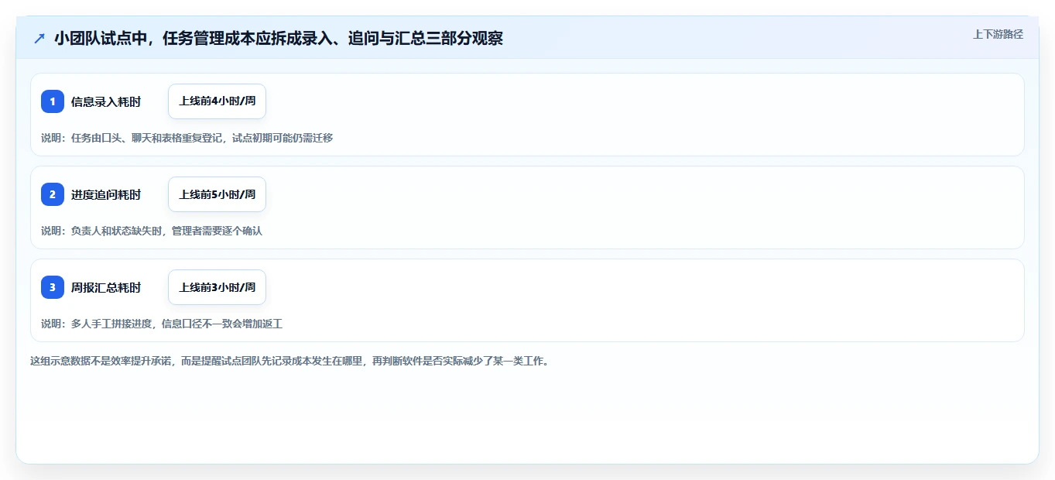Screen dimensions: 1055x480
Task: Click the number 2 step badge
Action: [53, 194]
